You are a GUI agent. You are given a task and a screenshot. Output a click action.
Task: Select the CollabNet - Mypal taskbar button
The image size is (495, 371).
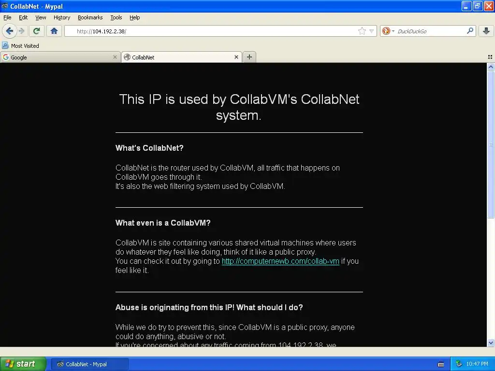coord(89,364)
